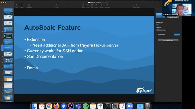Open the Downloads folder in the Dock
The width and height of the screenshot is (195, 109).
140,106
